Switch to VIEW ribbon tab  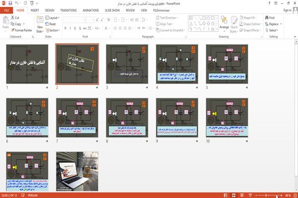point(144,10)
